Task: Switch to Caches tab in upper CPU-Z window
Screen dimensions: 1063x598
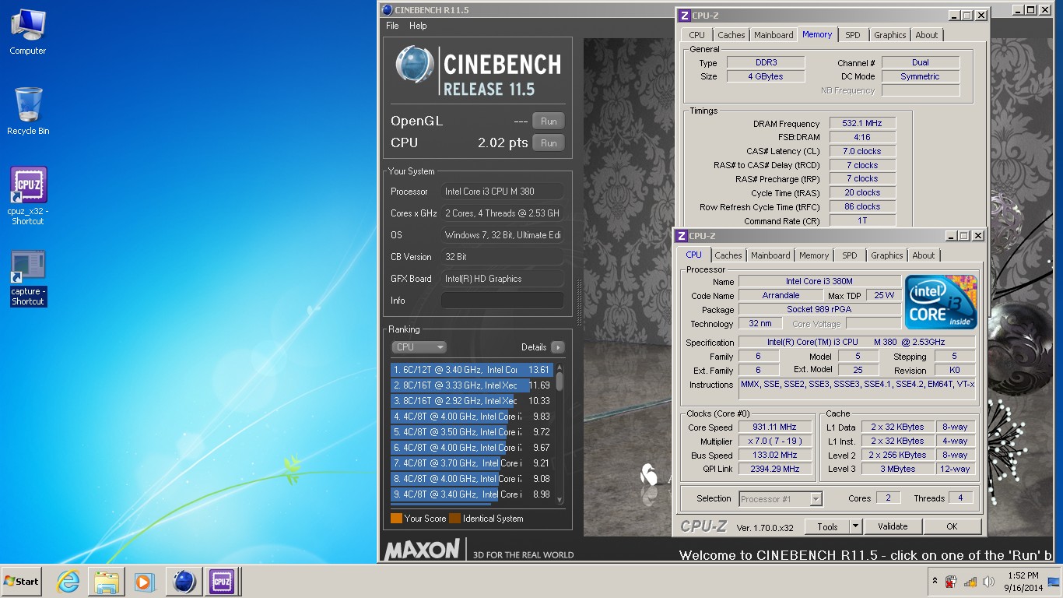Action: [731, 35]
